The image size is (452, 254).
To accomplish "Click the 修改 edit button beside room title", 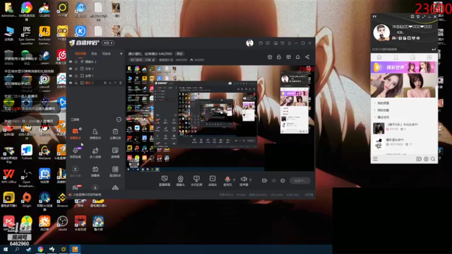I will tap(180, 54).
